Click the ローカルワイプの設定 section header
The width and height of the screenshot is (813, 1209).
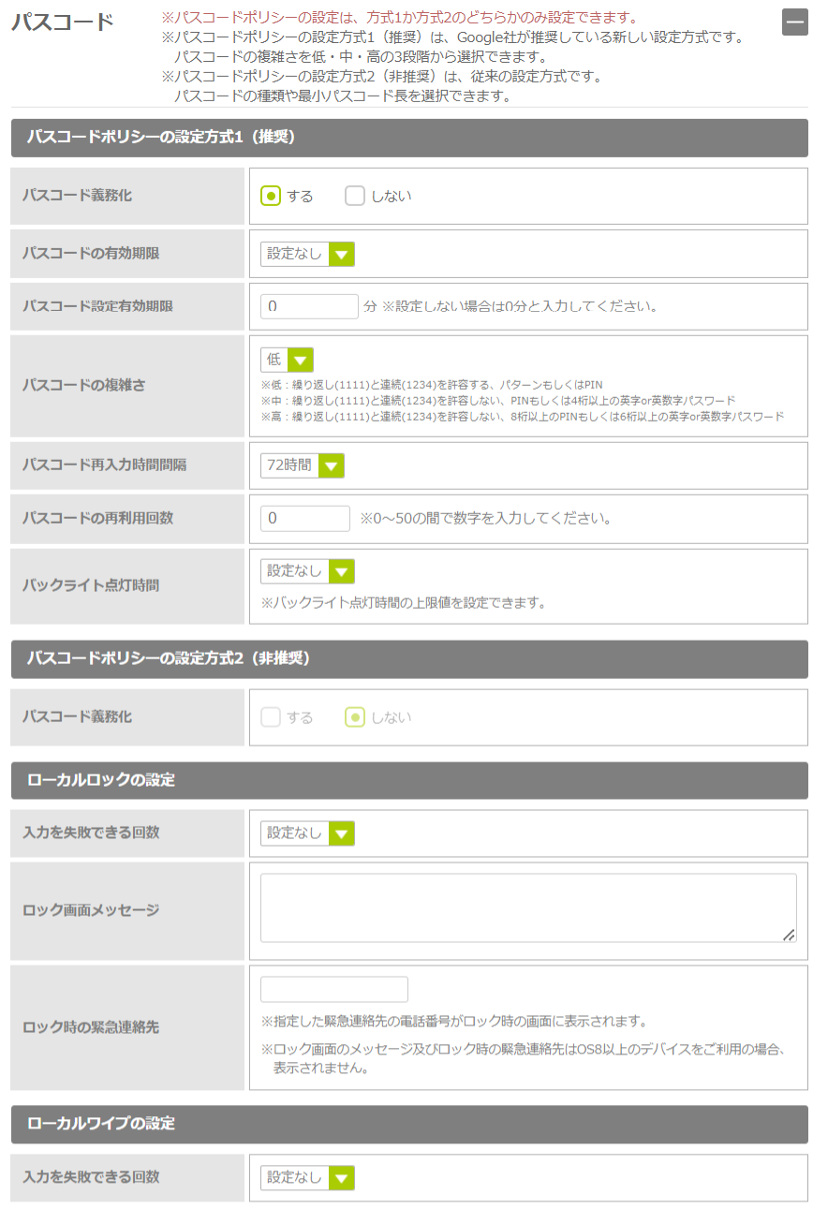408,1124
